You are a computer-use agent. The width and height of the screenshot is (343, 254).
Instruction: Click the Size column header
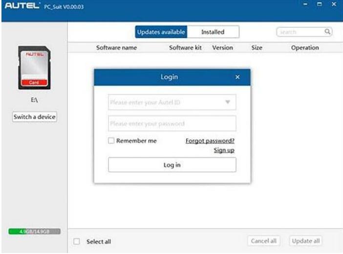tap(257, 48)
